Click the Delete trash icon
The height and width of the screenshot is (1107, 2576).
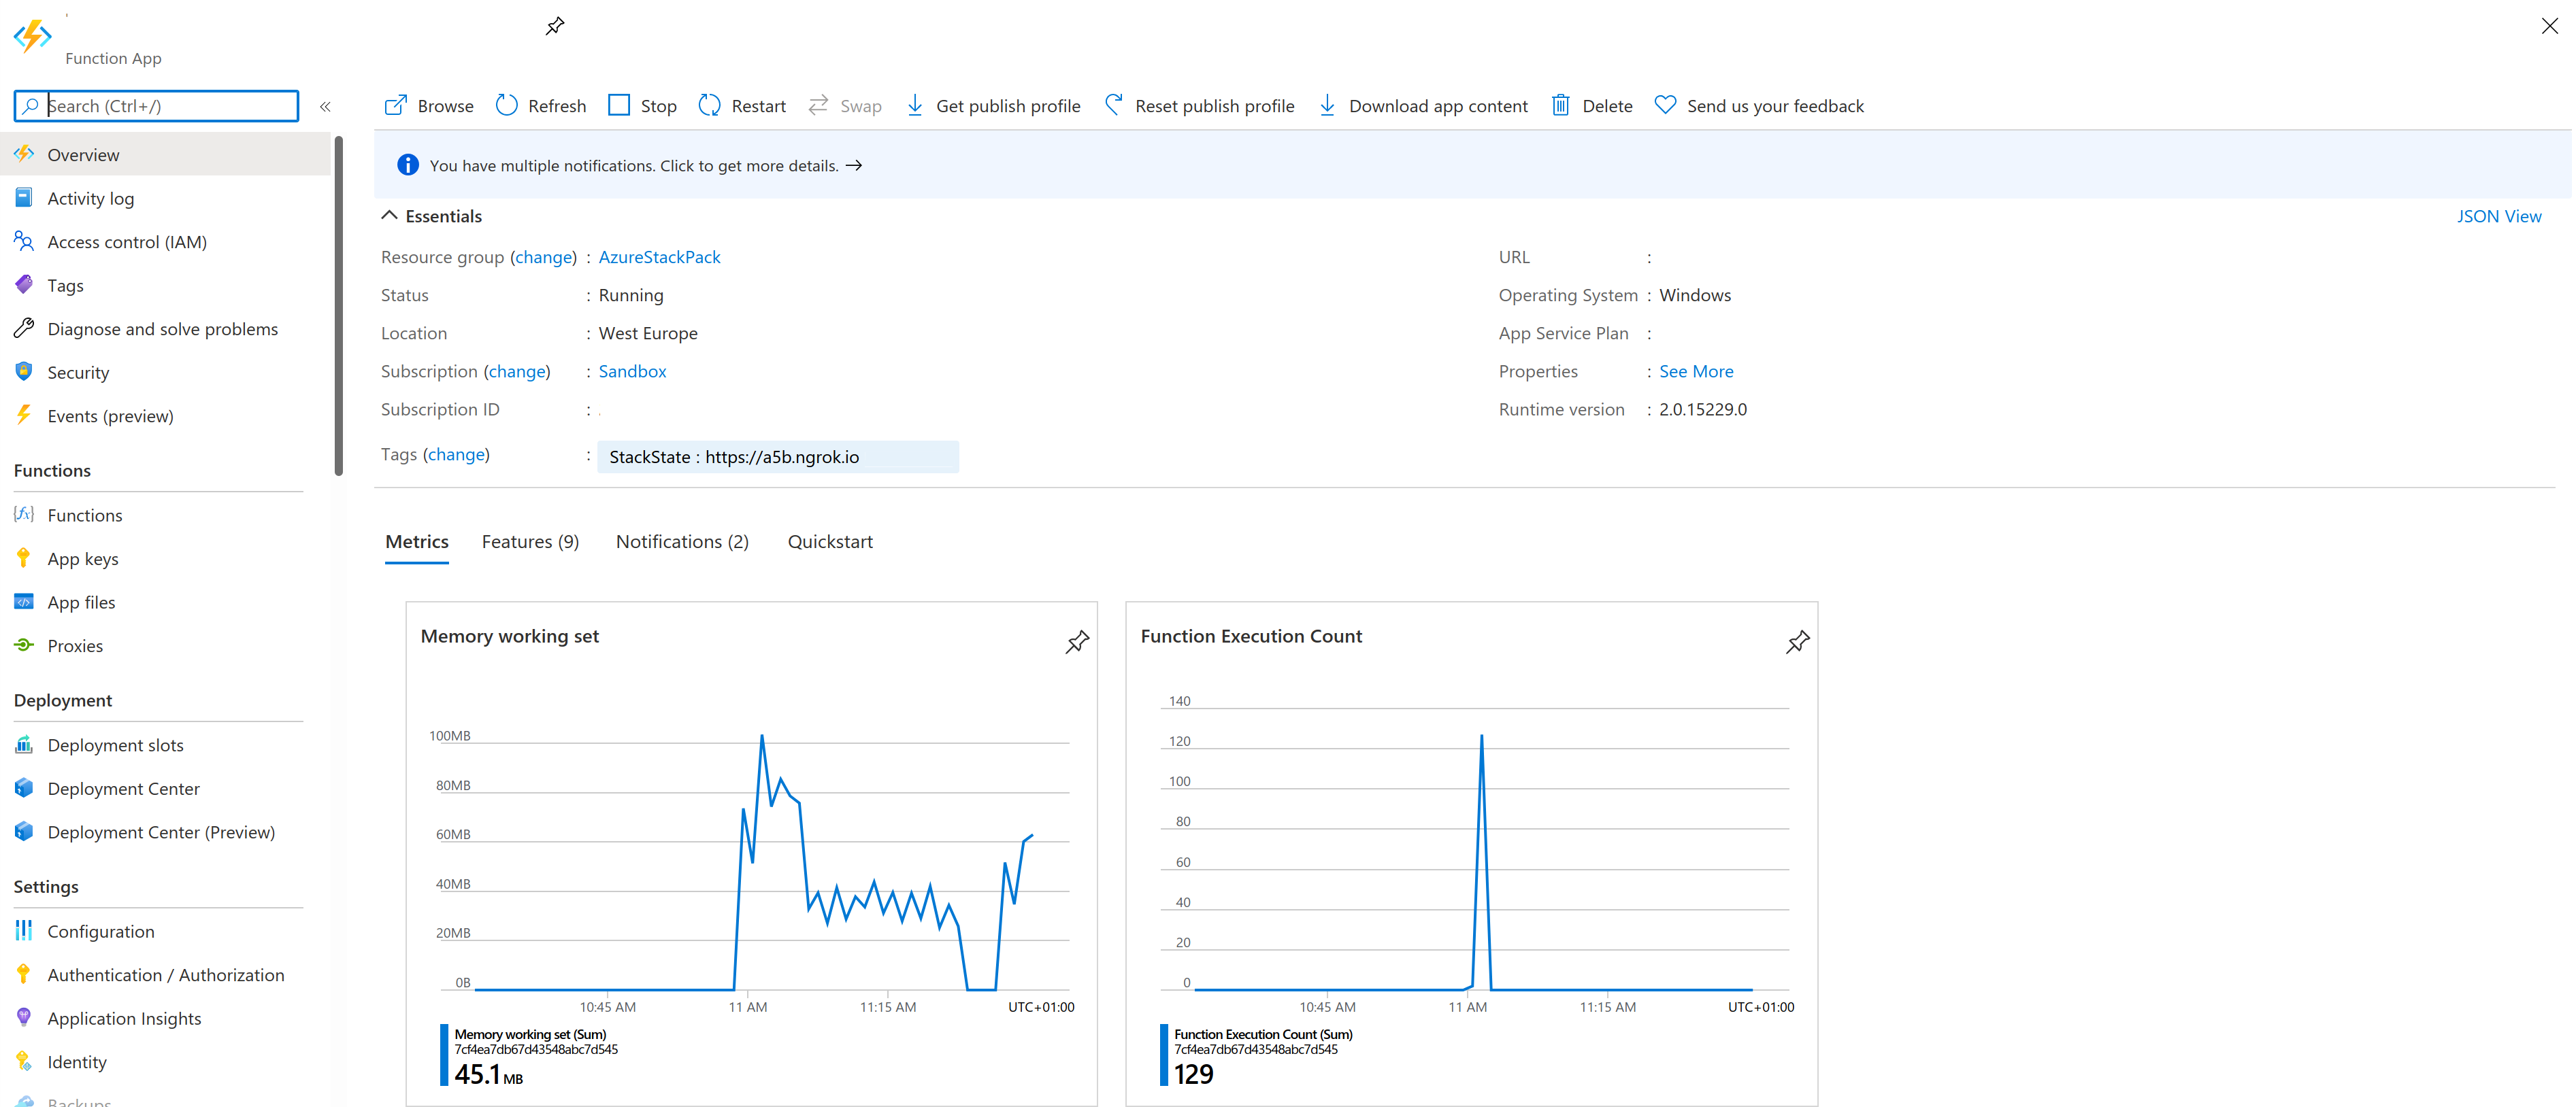(1561, 105)
